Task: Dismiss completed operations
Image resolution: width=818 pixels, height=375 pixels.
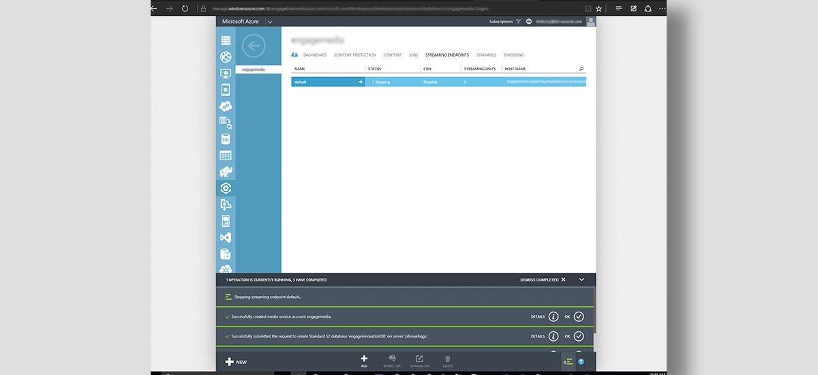Action: [543, 280]
